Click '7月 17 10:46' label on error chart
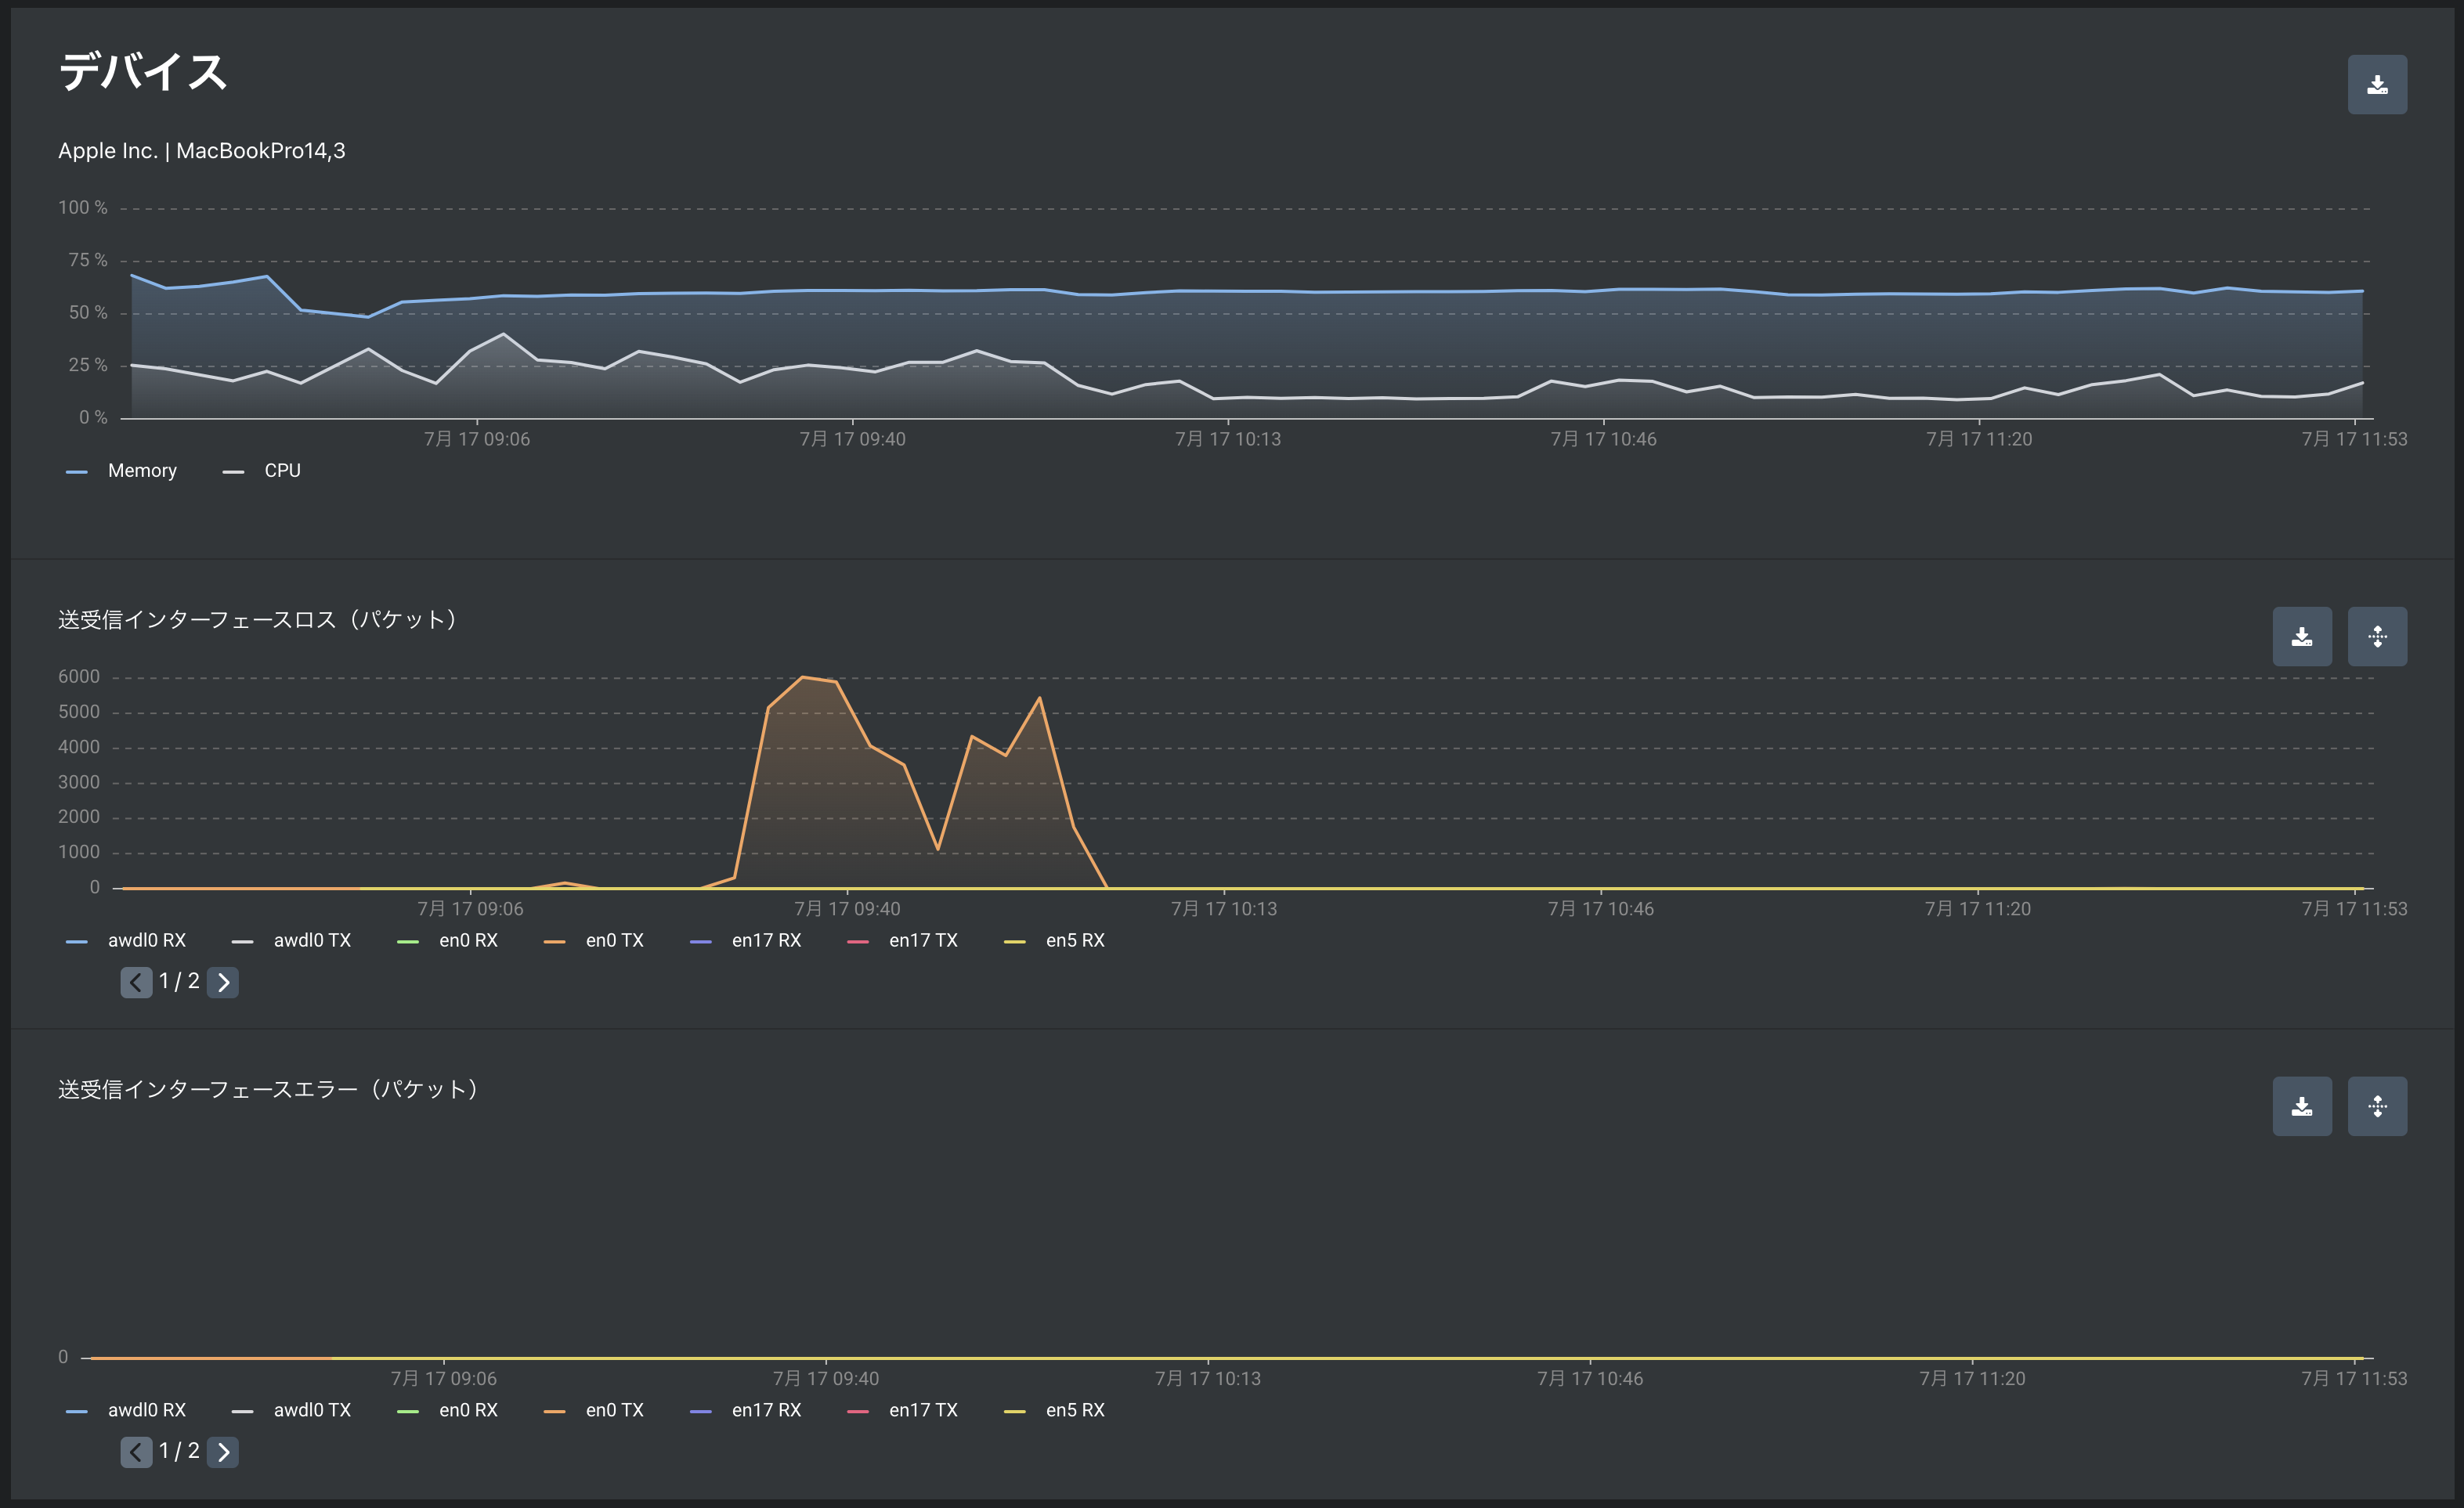The height and width of the screenshot is (1508, 2464). pos(1590,1379)
